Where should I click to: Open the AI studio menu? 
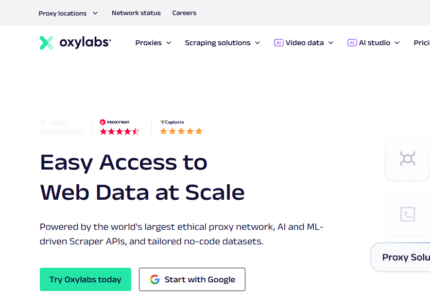(374, 43)
